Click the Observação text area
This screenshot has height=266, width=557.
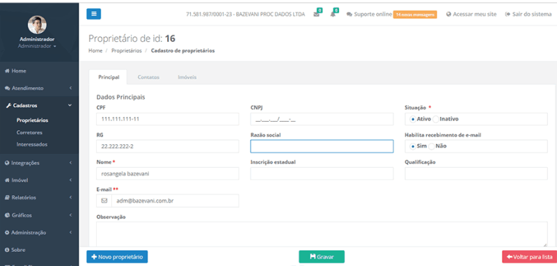322,235
